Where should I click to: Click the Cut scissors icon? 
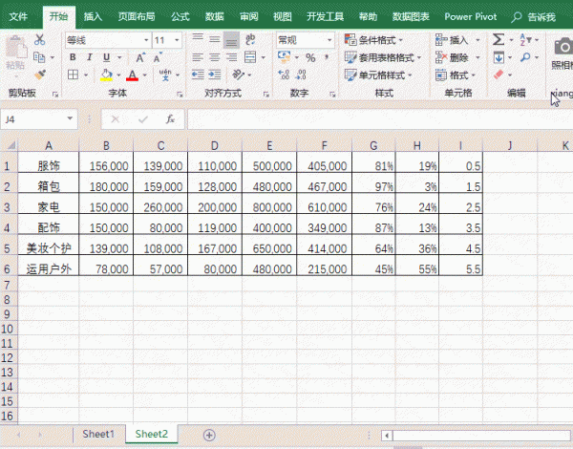39,40
